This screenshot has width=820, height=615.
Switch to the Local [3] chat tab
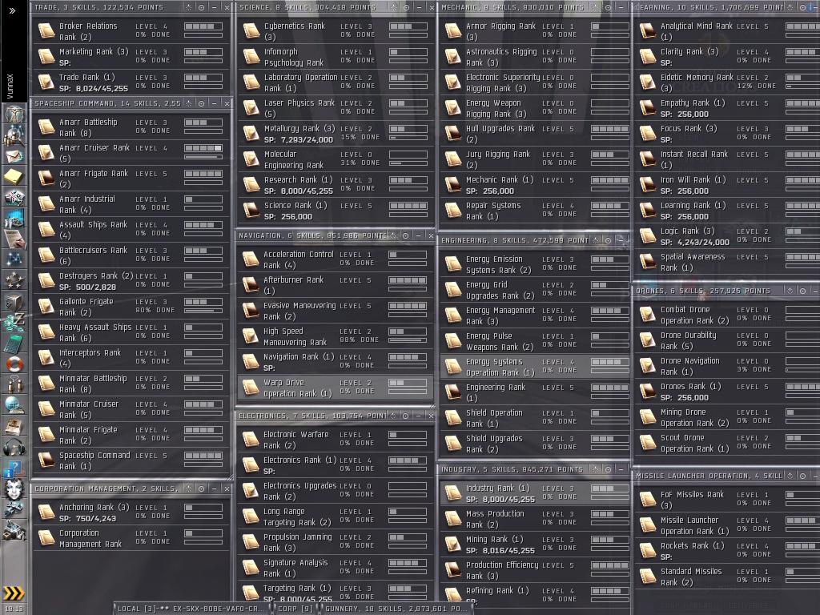click(191, 609)
